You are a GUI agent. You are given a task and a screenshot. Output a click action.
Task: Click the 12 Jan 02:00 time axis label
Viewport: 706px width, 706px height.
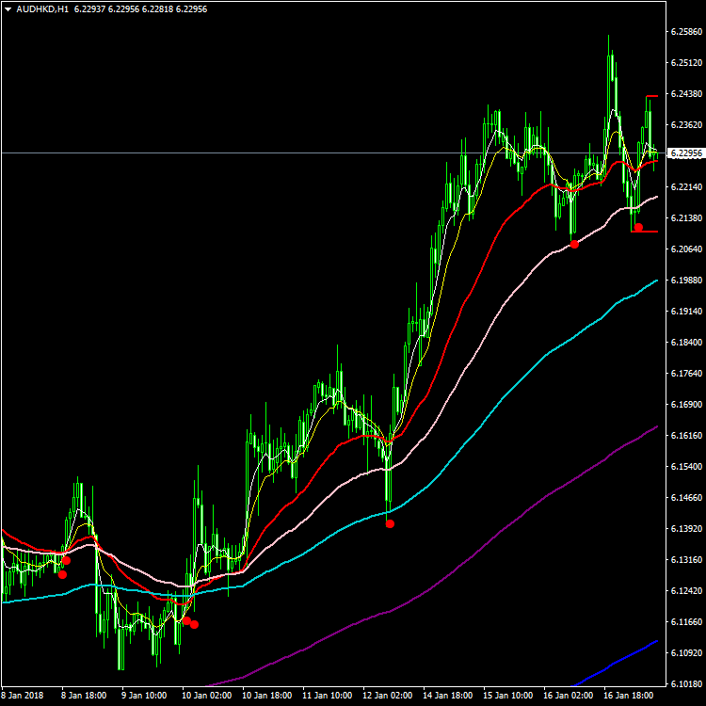coord(388,696)
